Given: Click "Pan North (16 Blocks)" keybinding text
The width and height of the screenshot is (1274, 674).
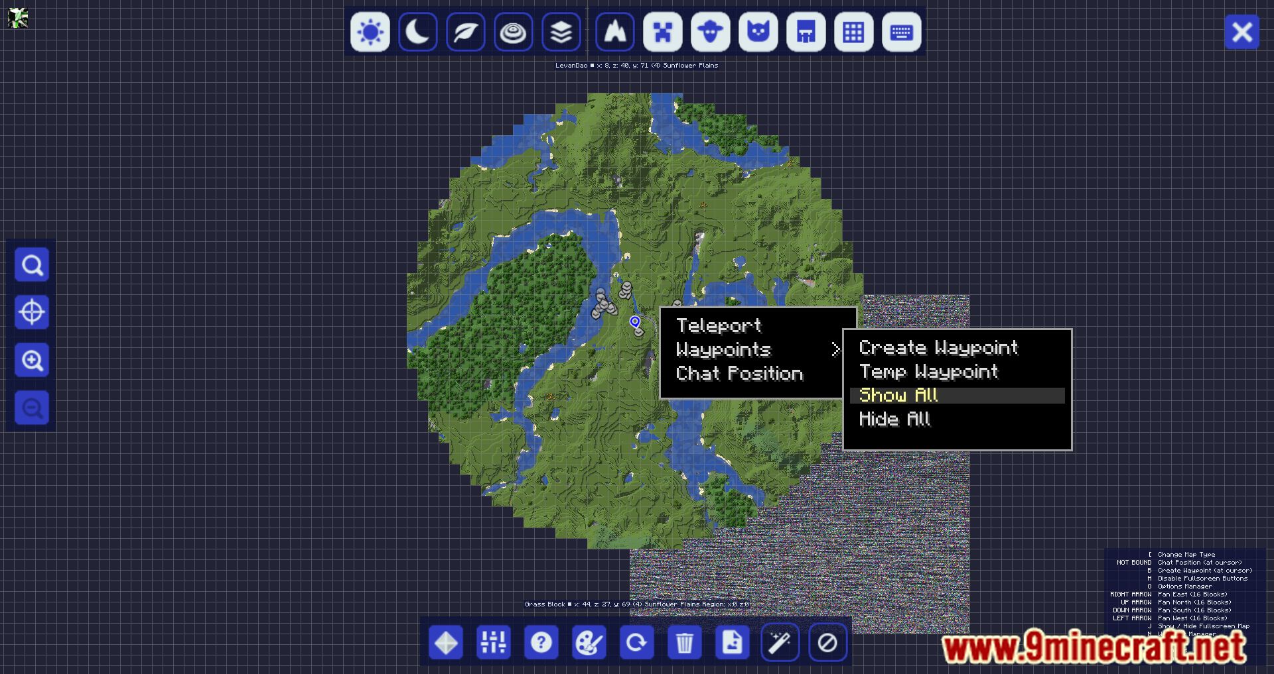Looking at the screenshot, I should (x=1194, y=602).
